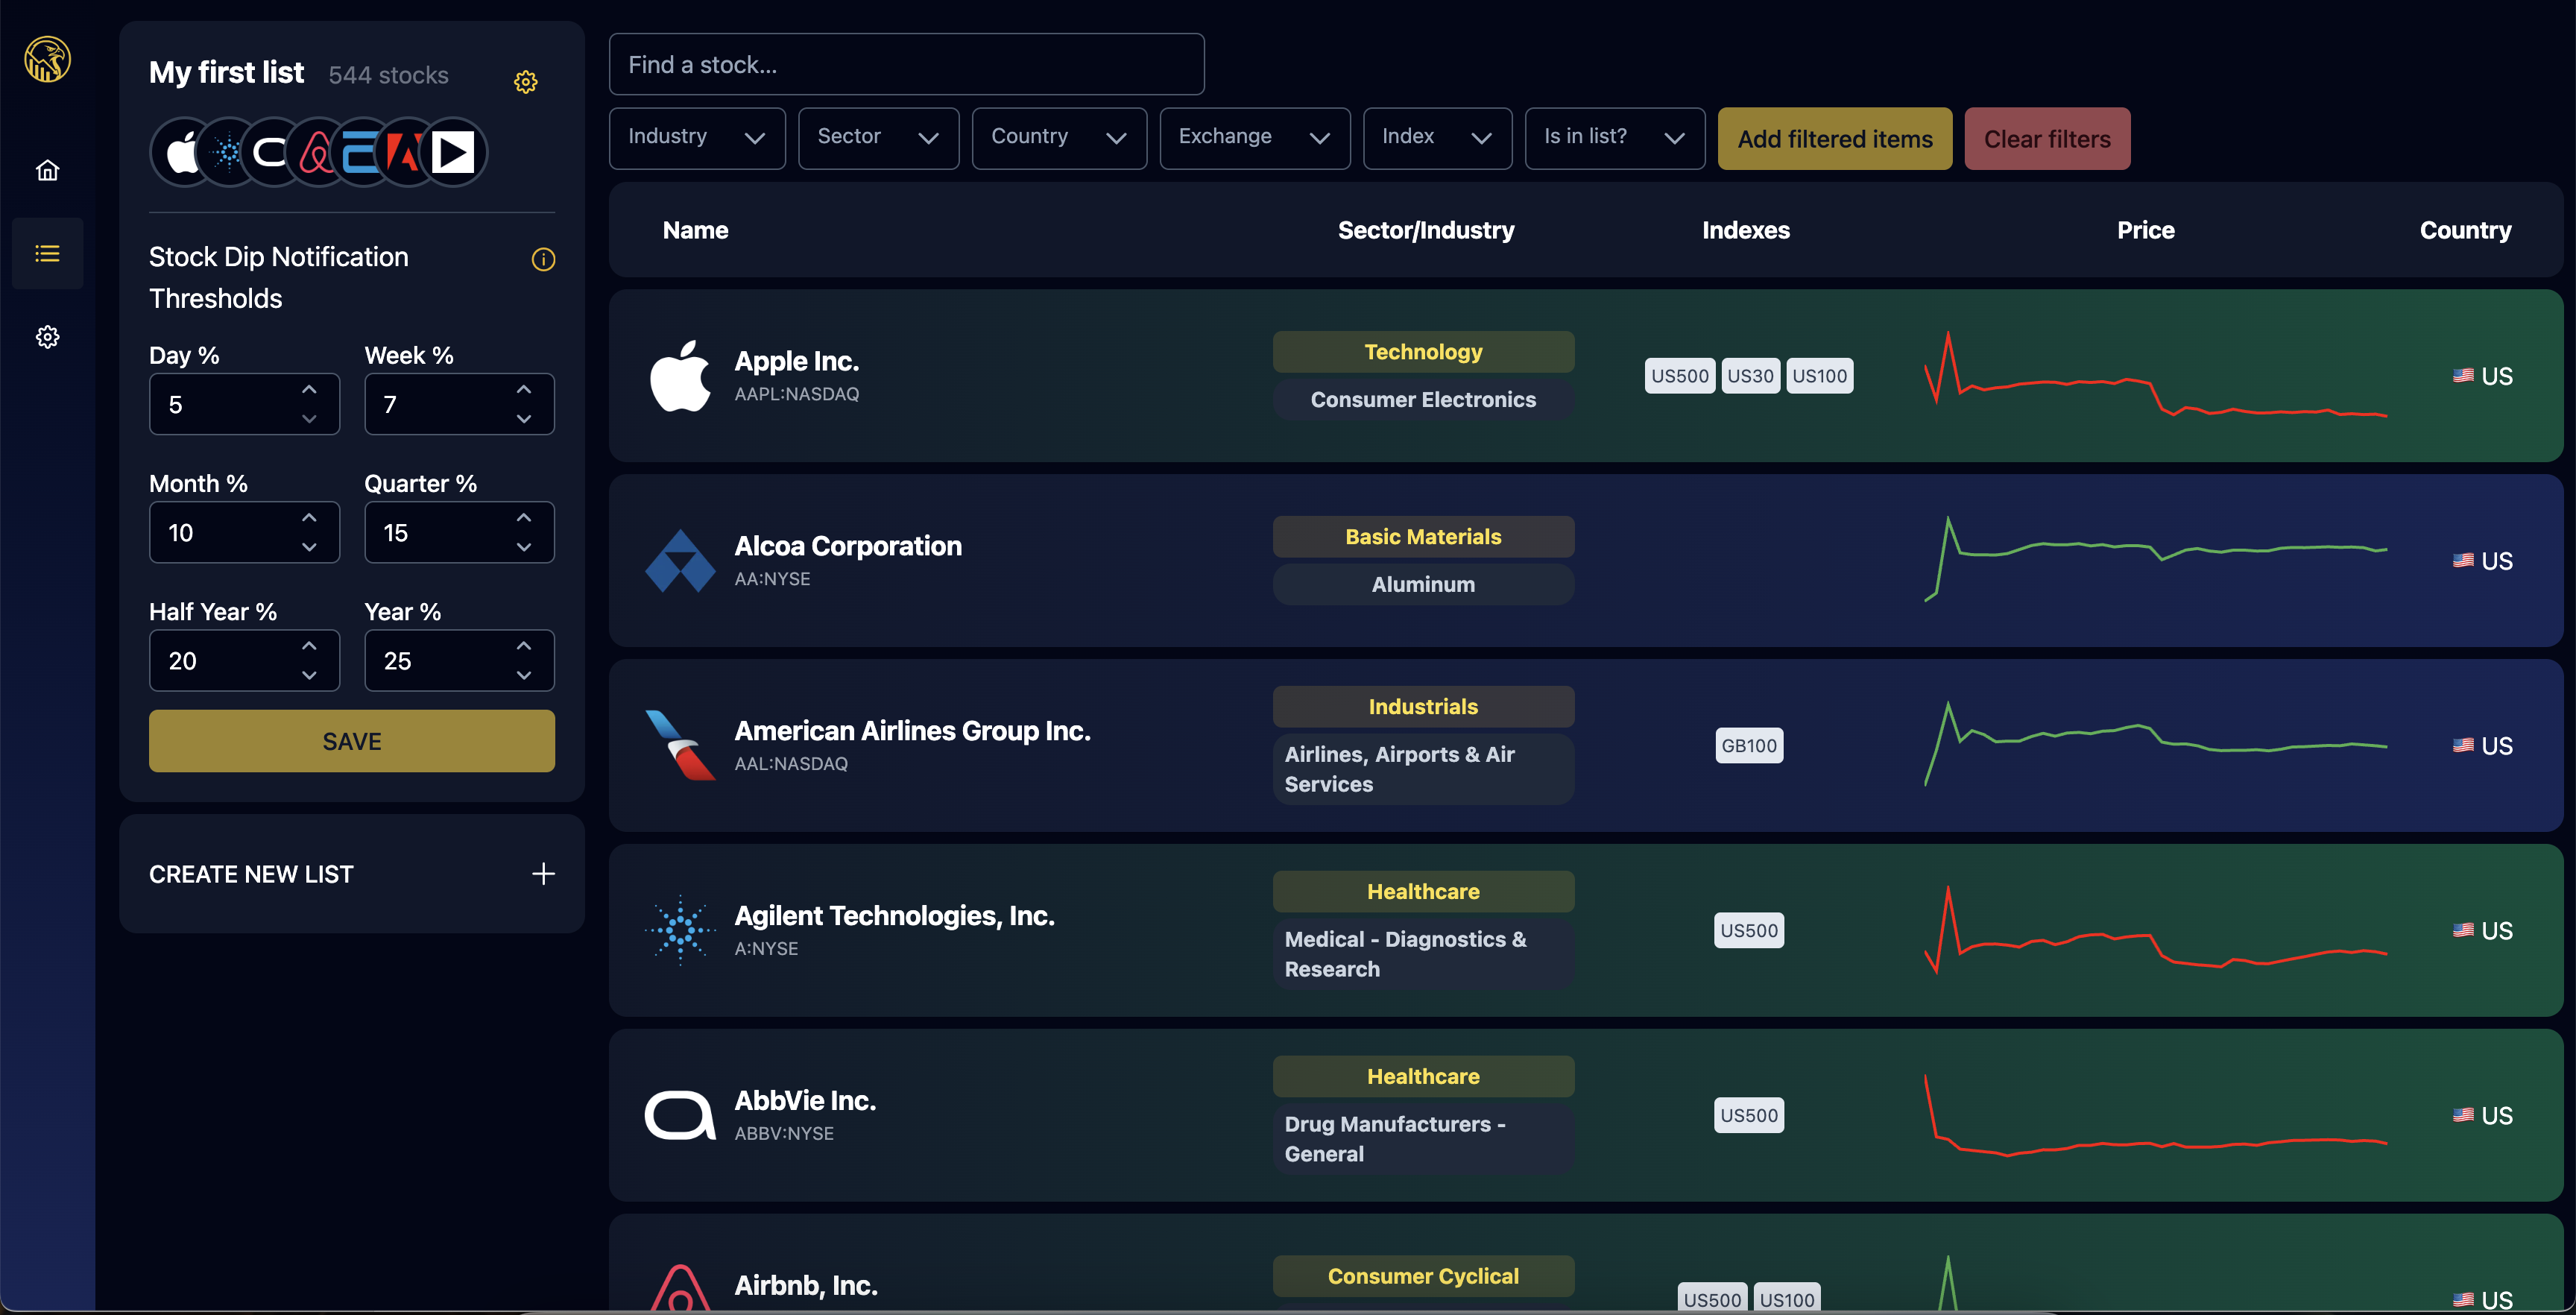Click the US100 index badge in Apple row
This screenshot has height=1315, width=2576.
pos(1819,376)
